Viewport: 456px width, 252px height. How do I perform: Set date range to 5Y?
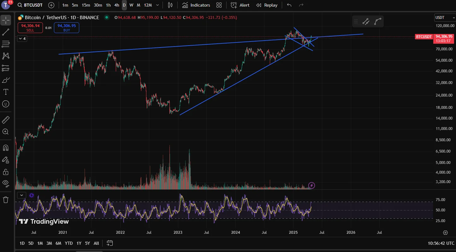[x=87, y=243]
